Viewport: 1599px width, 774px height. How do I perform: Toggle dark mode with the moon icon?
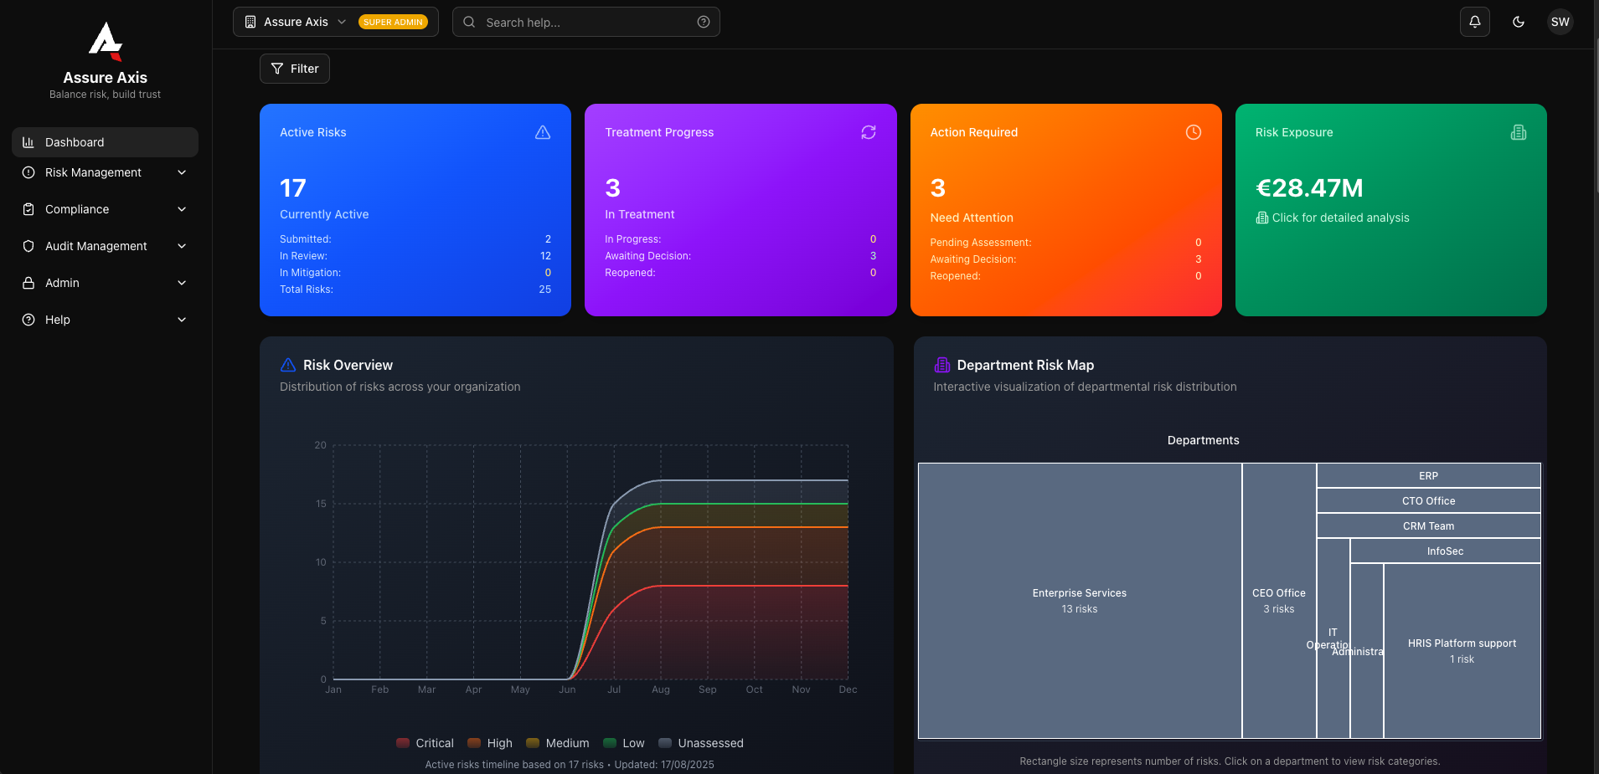1518,22
